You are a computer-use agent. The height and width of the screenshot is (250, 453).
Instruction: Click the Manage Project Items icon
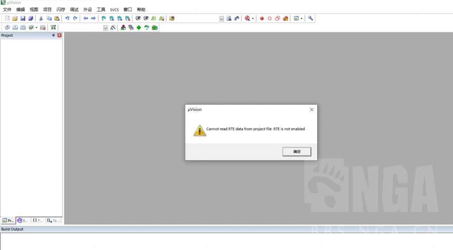tap(123, 27)
